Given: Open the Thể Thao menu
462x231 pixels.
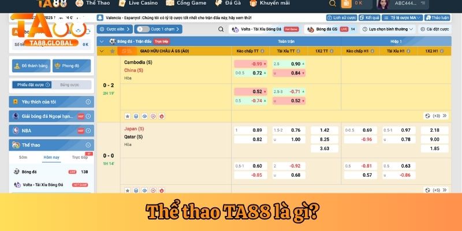Looking at the screenshot, I should (x=92, y=3).
